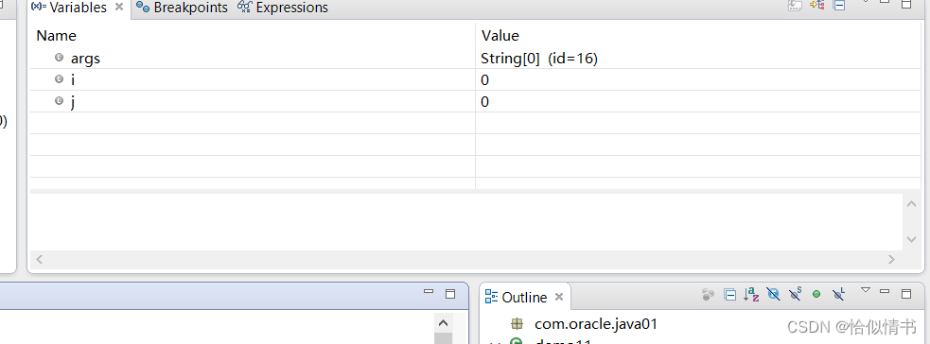Close the Outline view tab
930x344 pixels.
[558, 297]
